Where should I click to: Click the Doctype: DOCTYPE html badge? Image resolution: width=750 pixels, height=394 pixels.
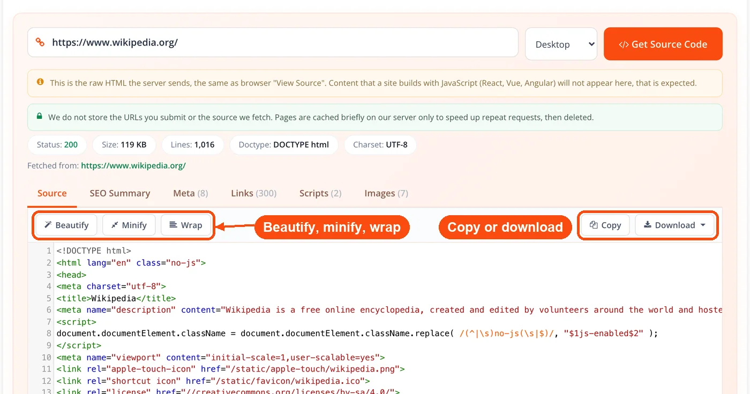(284, 145)
